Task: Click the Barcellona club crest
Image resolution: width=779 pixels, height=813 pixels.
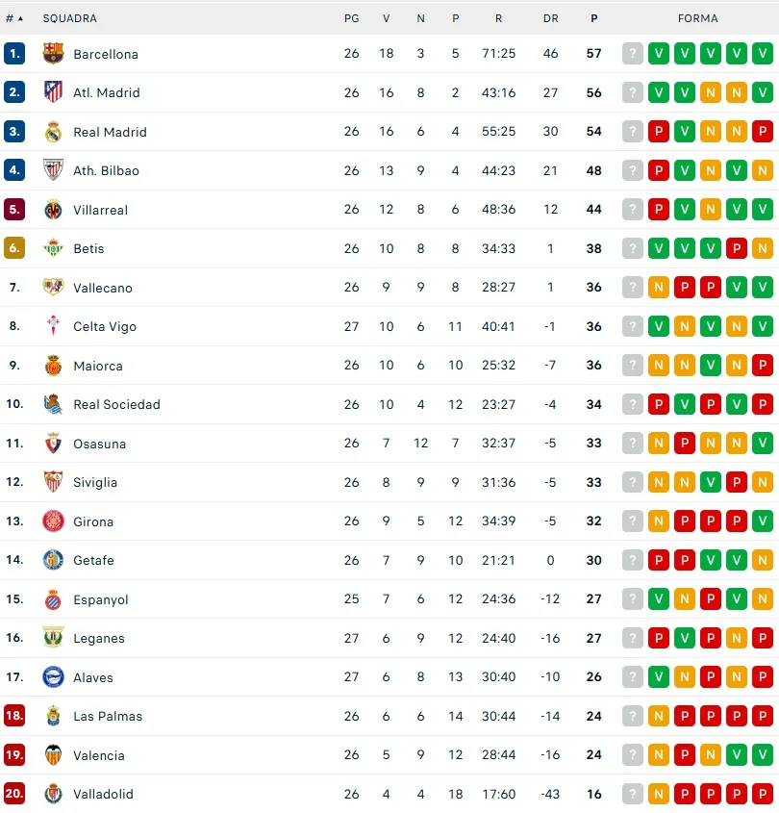Action: click(53, 54)
